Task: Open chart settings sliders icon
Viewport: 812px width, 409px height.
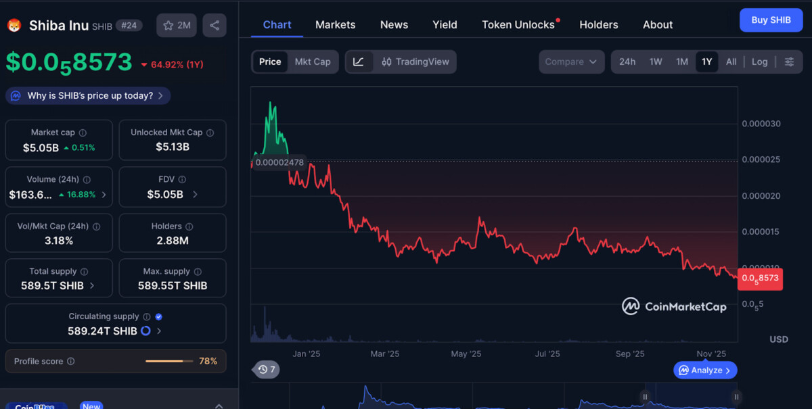Action: pyautogui.click(x=789, y=62)
